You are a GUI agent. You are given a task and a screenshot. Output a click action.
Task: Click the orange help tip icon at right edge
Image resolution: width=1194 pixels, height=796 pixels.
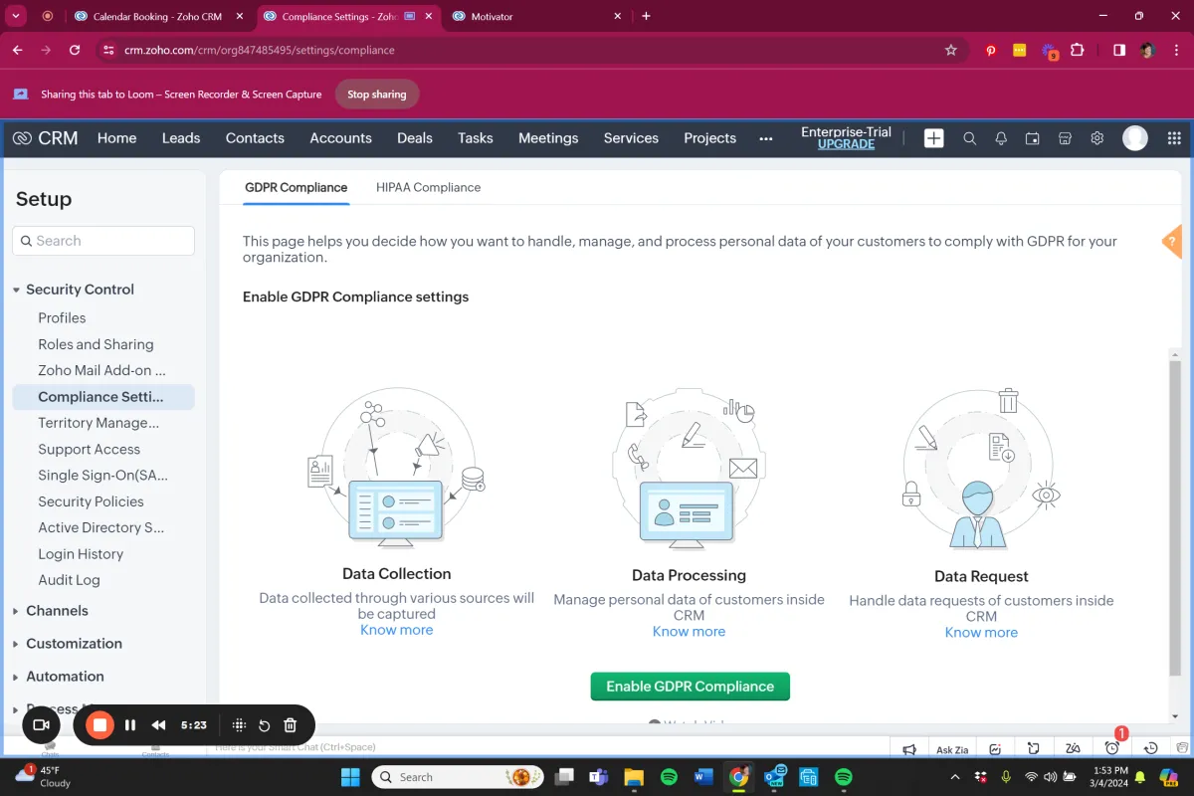pos(1173,241)
